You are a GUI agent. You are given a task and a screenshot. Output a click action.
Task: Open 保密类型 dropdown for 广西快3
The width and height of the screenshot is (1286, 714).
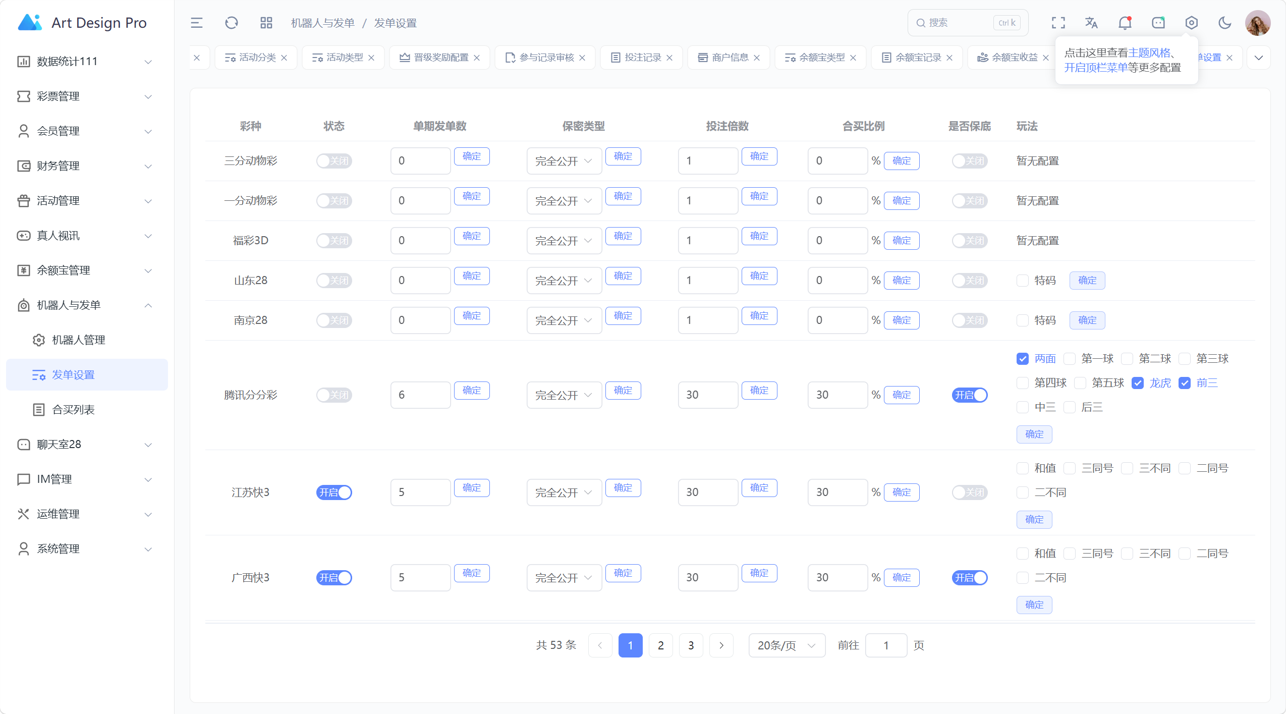pos(564,578)
